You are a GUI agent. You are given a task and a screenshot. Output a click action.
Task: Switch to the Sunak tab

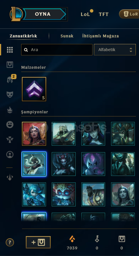(x=67, y=36)
